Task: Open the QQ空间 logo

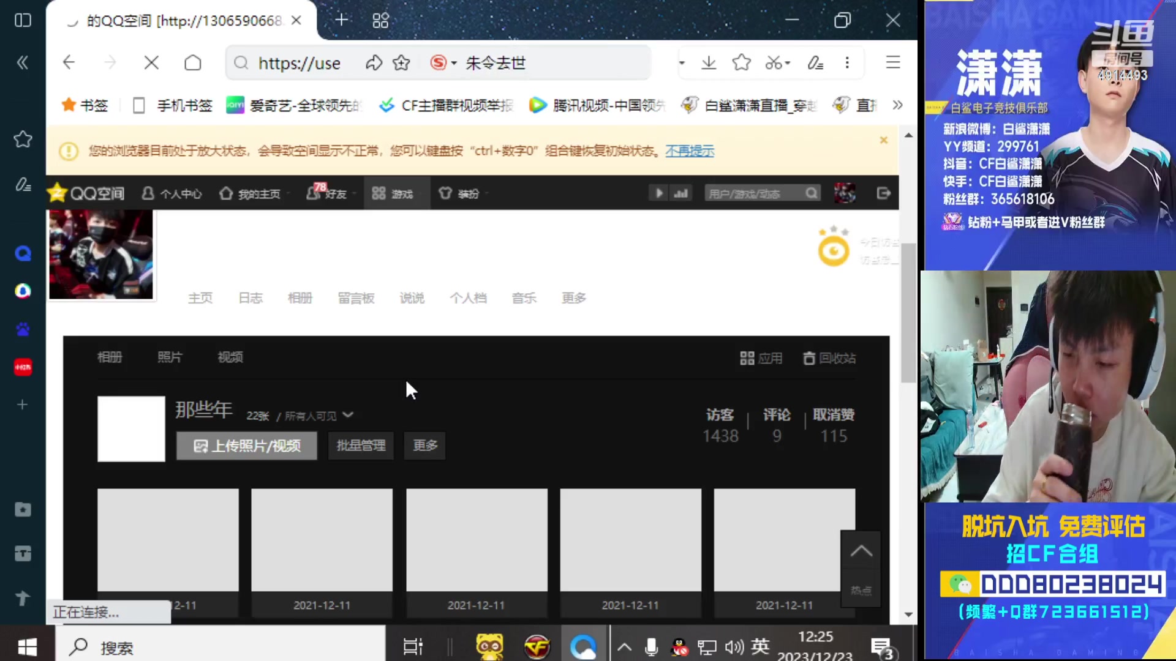Action: click(x=86, y=193)
